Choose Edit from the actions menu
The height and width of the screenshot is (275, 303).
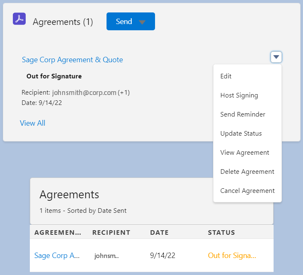point(226,76)
